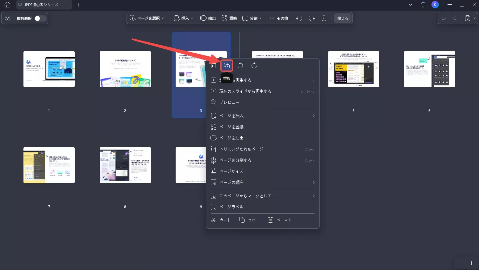This screenshot has width=479, height=270.
Task: Click ペースト in context menu
Action: 279,220
